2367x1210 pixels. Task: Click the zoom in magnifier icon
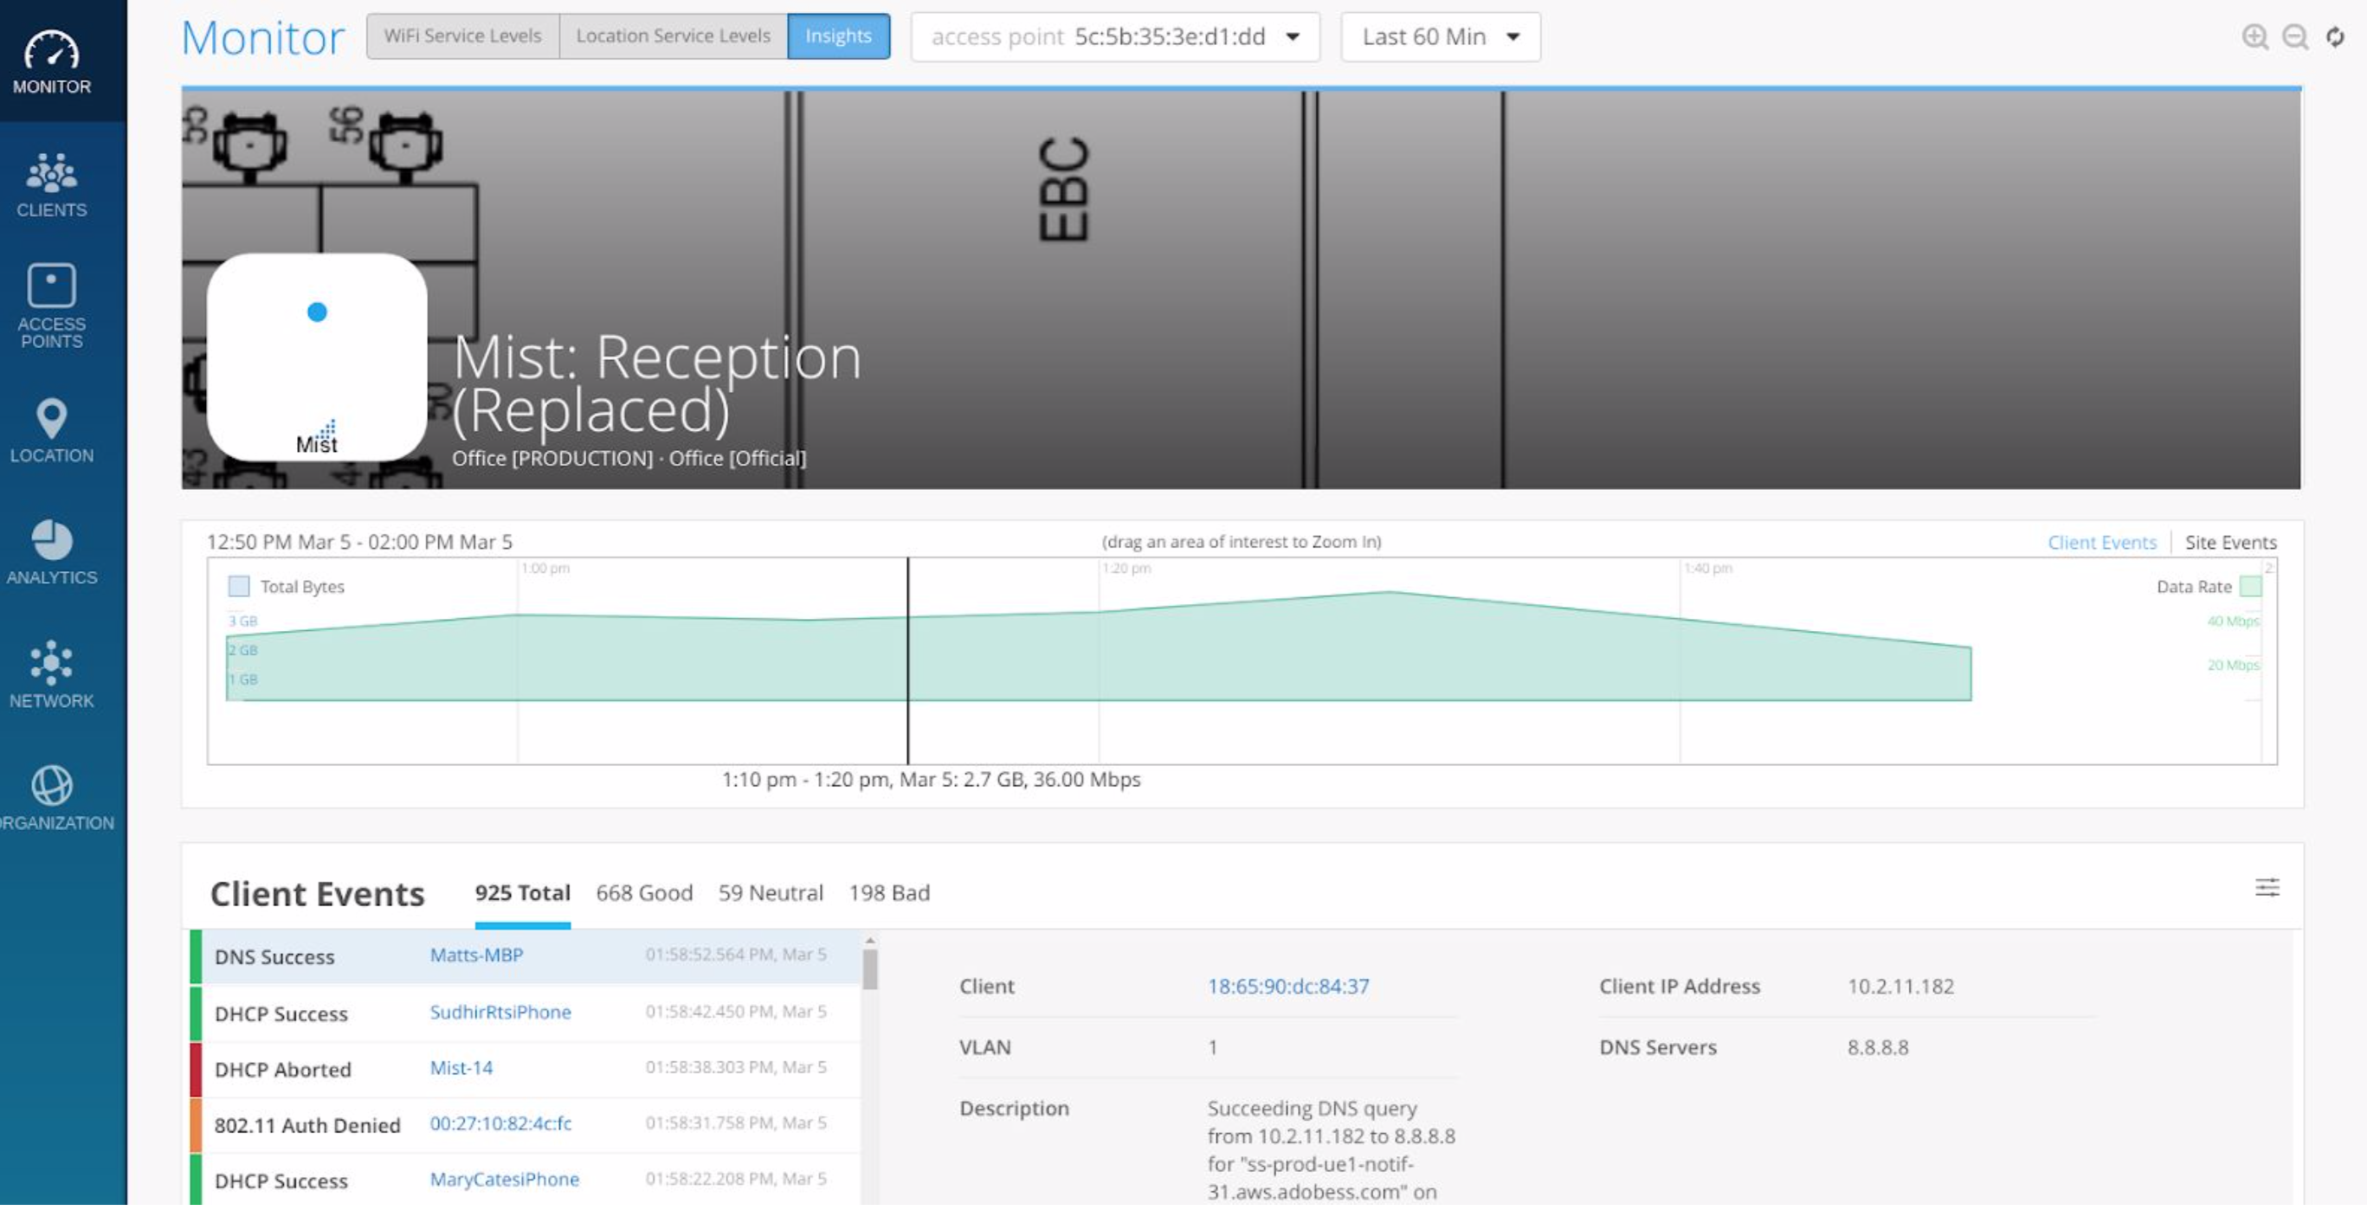[2254, 36]
